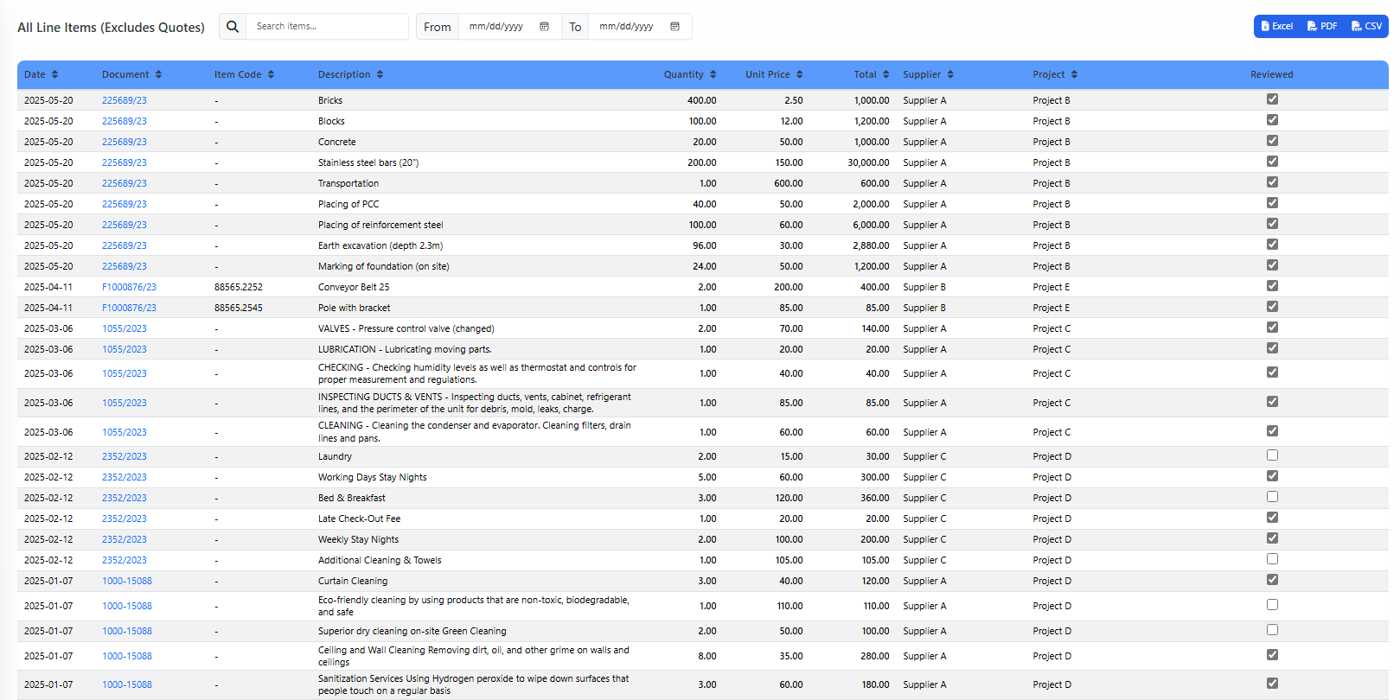Sort by the Total column

click(x=872, y=74)
